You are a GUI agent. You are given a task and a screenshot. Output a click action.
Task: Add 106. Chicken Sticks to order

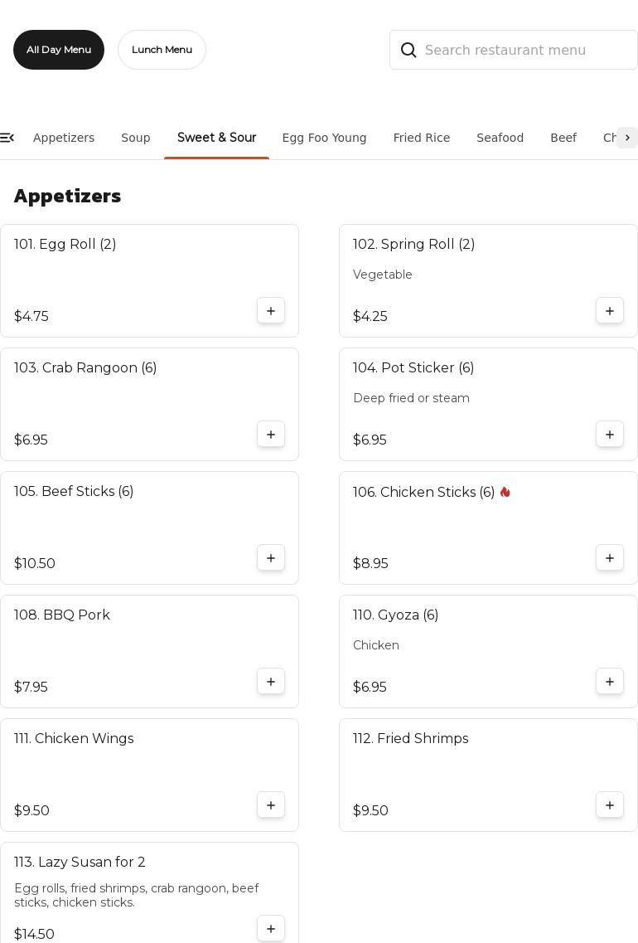610,558
